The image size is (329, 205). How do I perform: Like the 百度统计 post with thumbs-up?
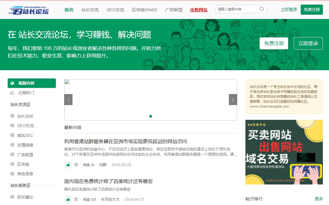[68, 199]
